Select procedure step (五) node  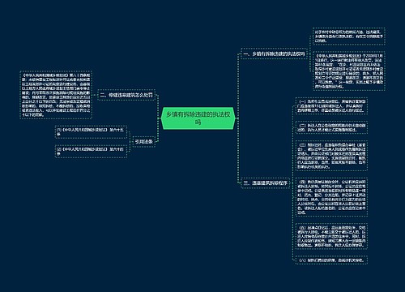pos(331,236)
